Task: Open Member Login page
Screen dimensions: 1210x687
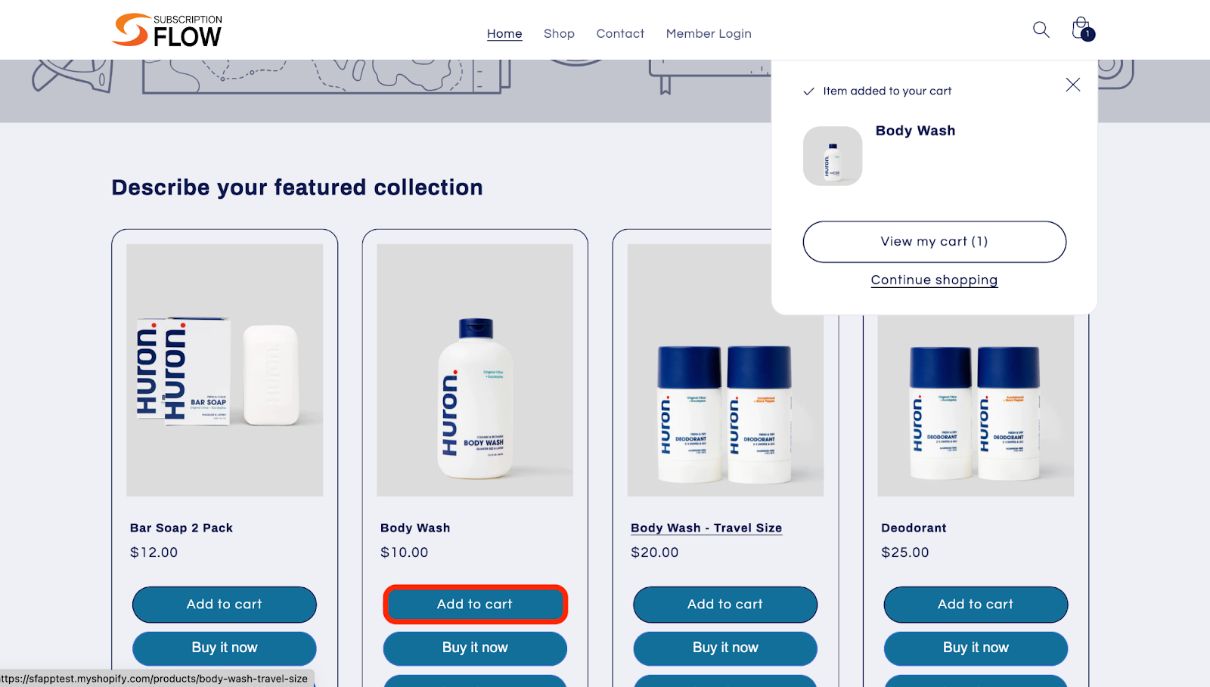Action: [x=709, y=33]
